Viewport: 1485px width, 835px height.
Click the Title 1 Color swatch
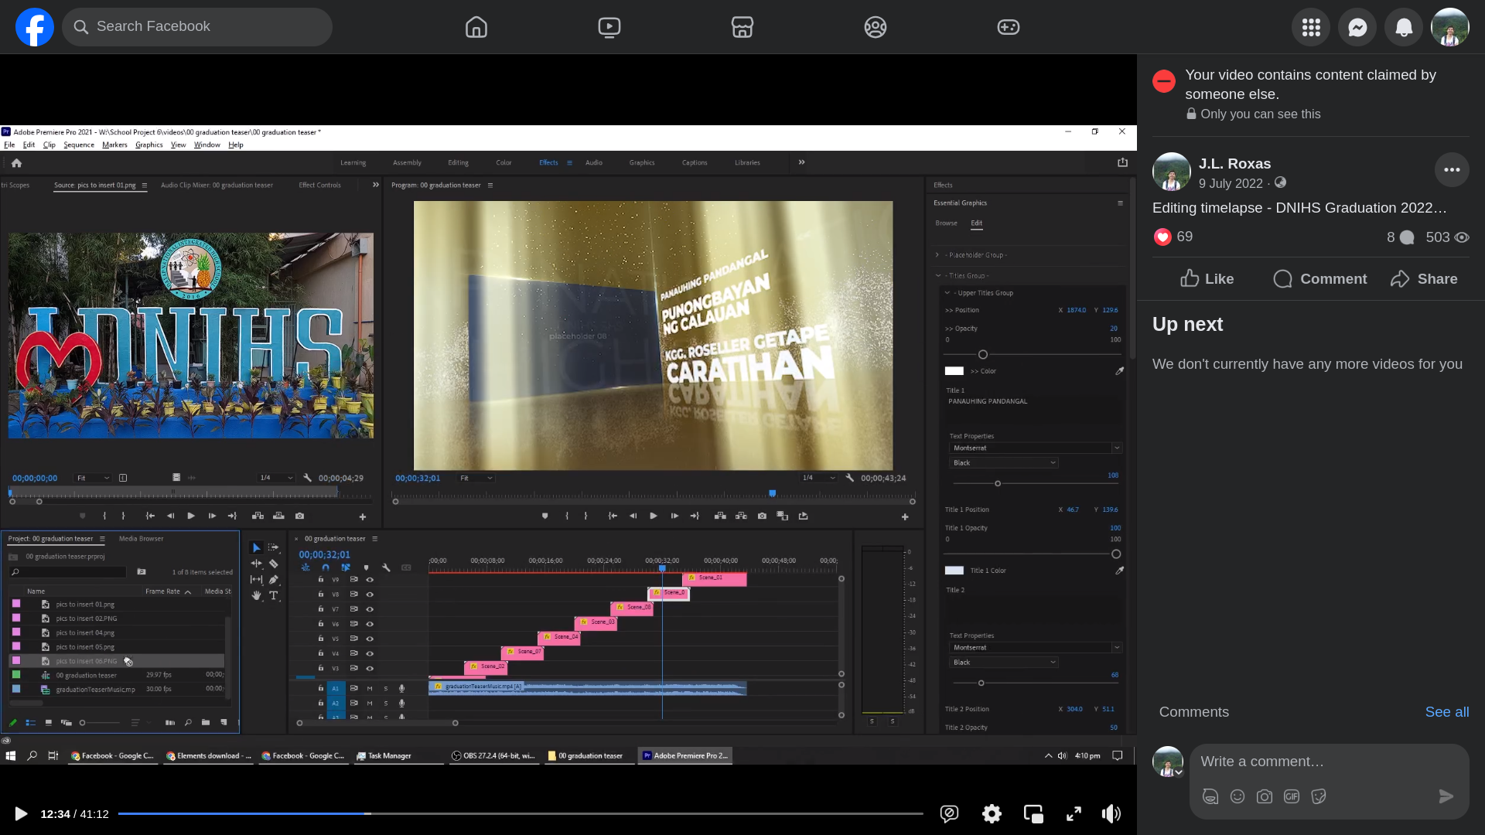954,571
